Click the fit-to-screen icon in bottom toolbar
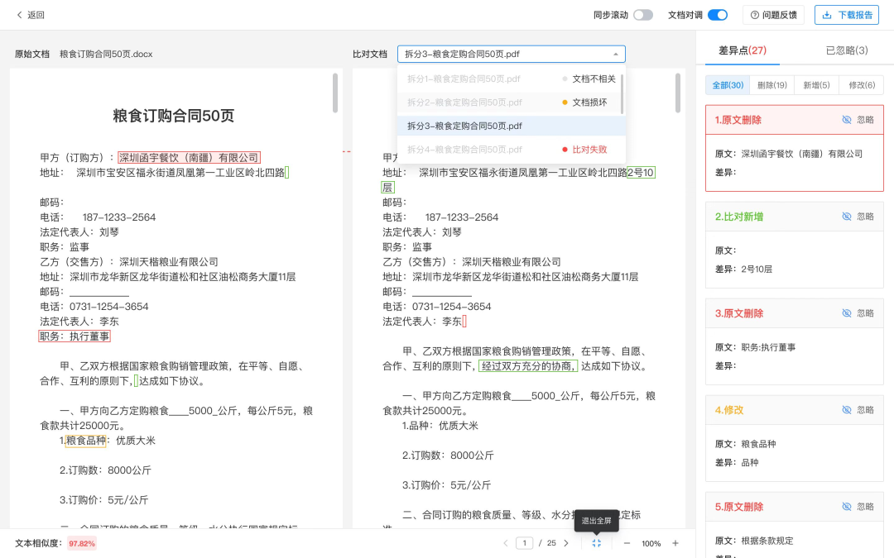 pos(597,543)
